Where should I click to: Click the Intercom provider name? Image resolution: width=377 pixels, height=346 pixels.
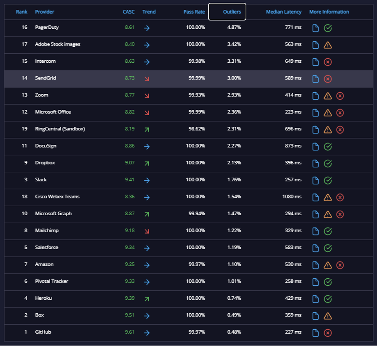point(45,61)
